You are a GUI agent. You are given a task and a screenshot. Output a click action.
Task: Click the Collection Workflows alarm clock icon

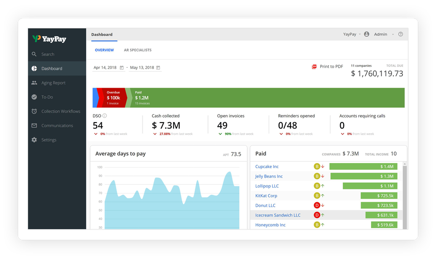pyautogui.click(x=34, y=111)
